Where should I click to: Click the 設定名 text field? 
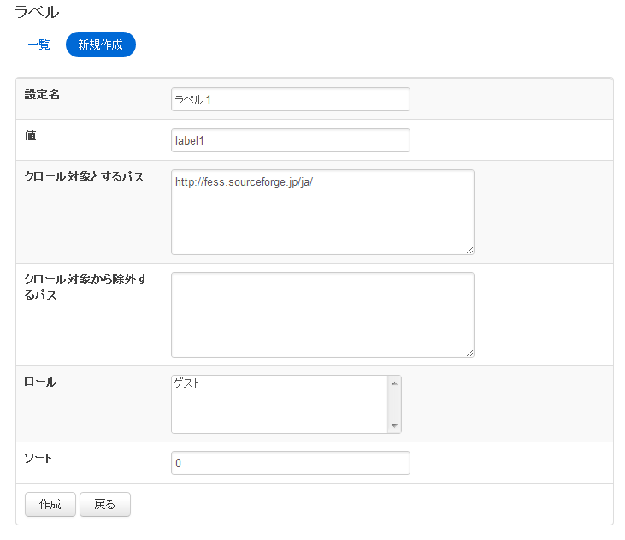[290, 99]
